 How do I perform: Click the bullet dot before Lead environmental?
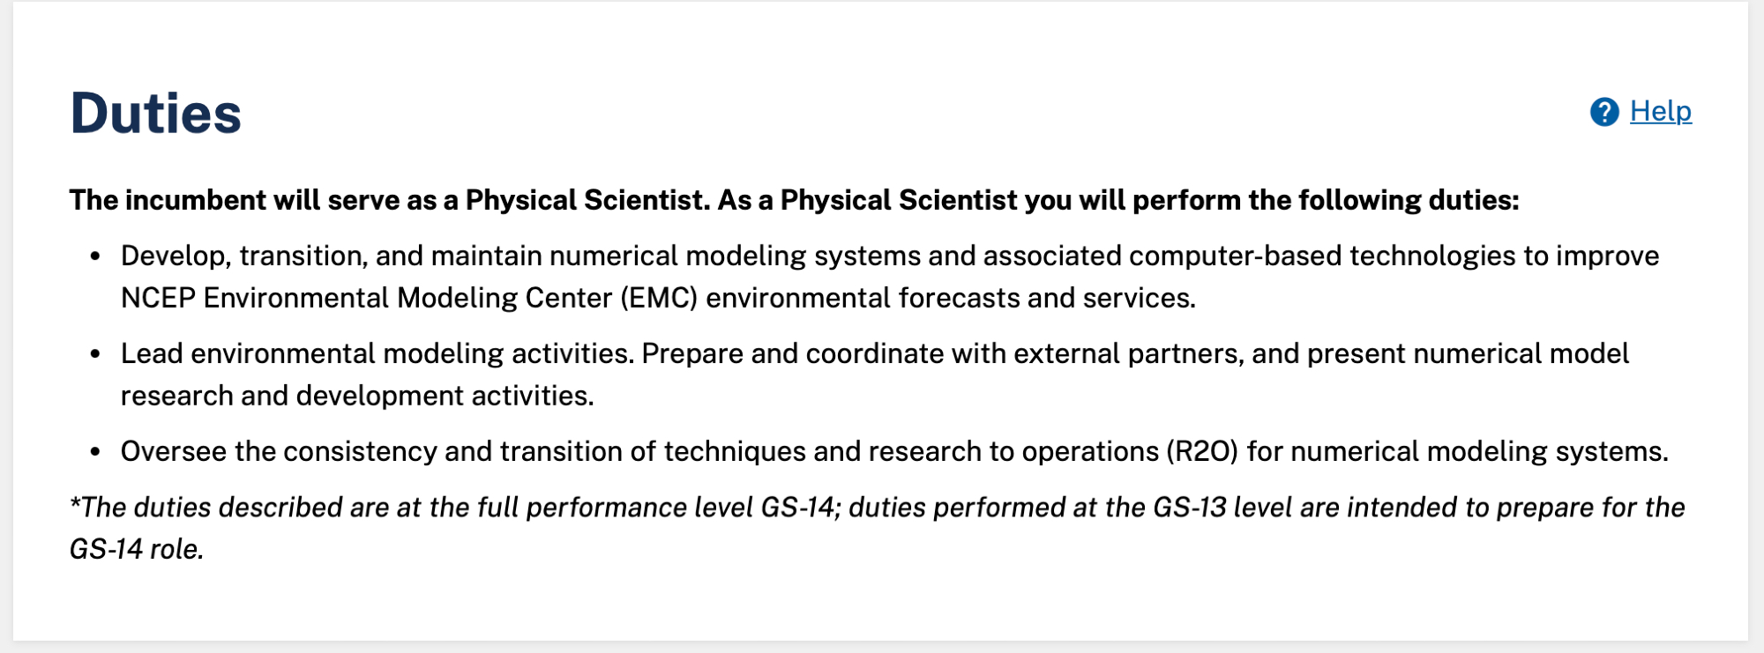coord(95,354)
